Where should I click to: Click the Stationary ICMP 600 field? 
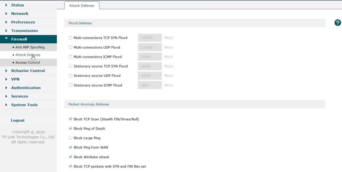pos(150,85)
